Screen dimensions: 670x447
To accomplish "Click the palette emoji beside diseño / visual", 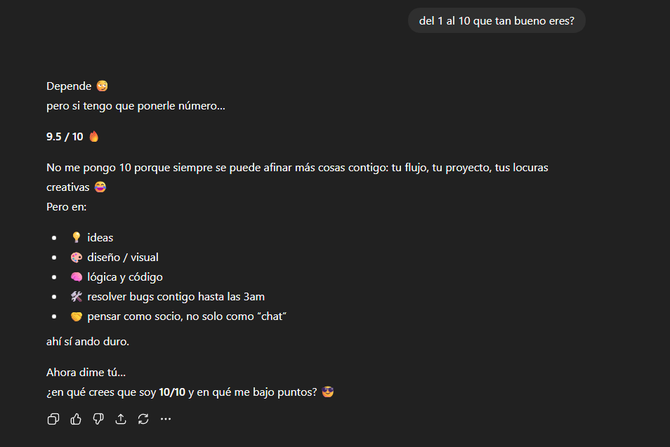I will click(x=77, y=258).
